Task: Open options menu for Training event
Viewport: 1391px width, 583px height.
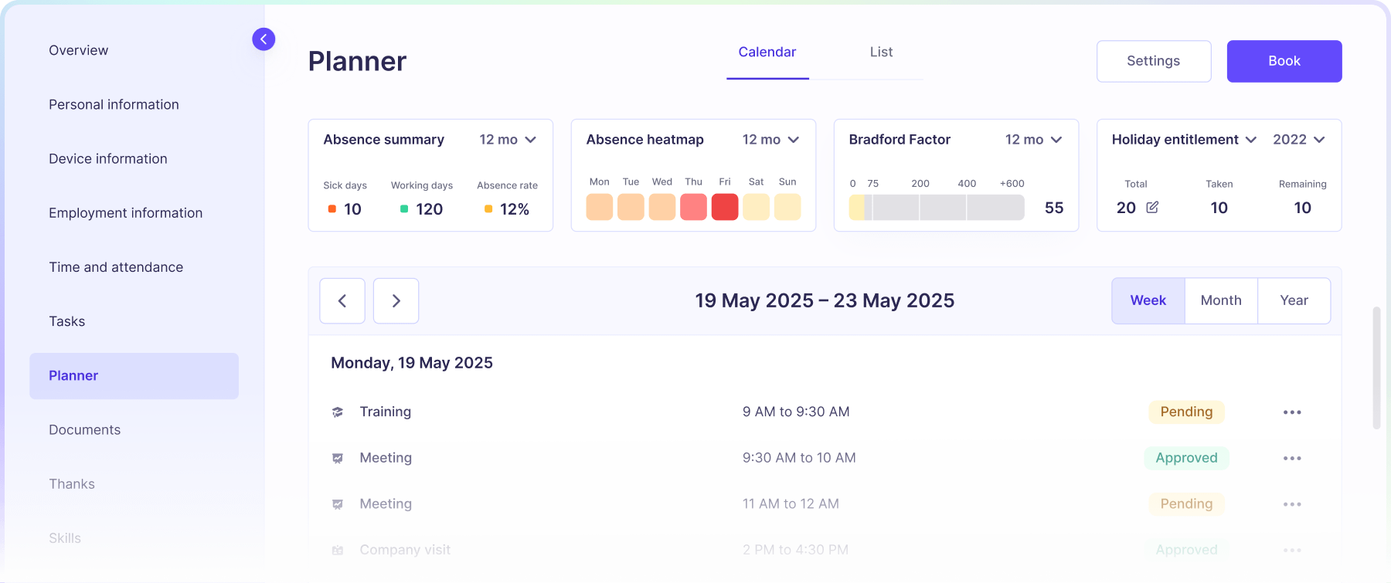Action: pyautogui.click(x=1292, y=412)
